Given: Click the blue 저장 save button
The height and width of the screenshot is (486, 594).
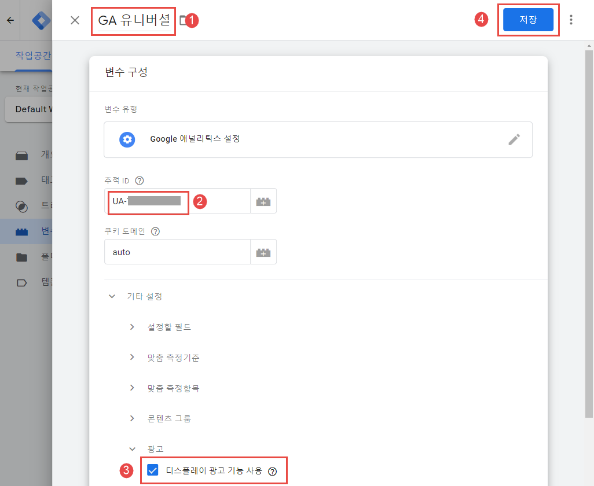Looking at the screenshot, I should [528, 20].
